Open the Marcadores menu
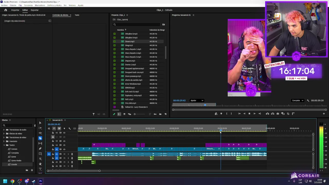This screenshot has height=185, width=329. click(x=40, y=5)
